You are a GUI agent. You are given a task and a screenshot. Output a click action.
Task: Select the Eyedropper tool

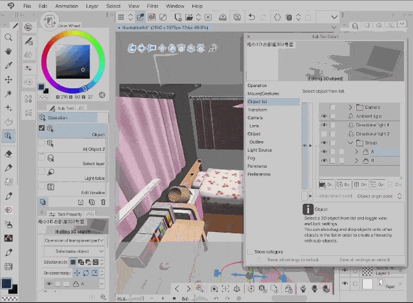[x=8, y=66]
